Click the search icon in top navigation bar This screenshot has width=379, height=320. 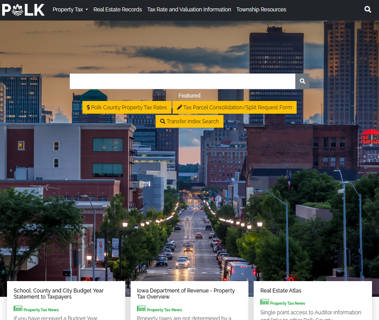(x=368, y=10)
